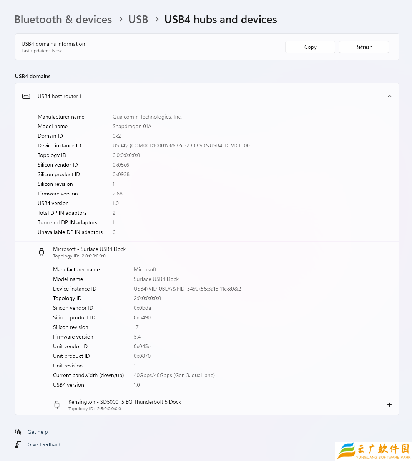Collapse the USB4 host router 1 section
Screen dimensions: 412x461
(x=390, y=96)
